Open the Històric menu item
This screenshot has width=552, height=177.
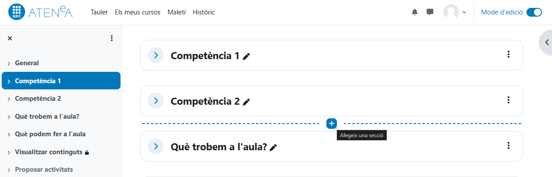coord(204,12)
